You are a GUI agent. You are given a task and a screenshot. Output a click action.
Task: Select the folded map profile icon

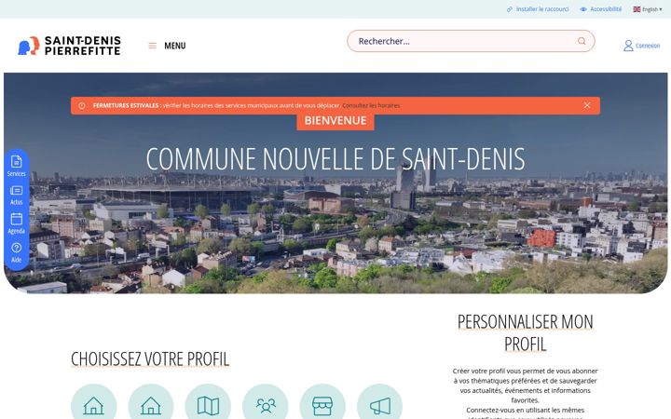[x=208, y=404]
